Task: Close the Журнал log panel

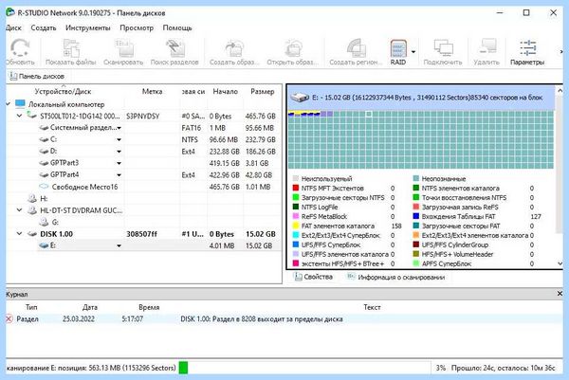Action: pos(560,294)
